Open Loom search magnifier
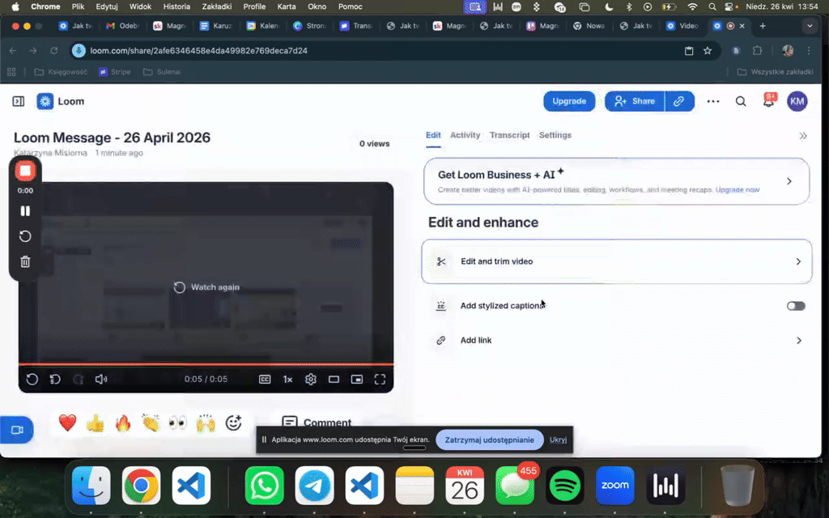Image resolution: width=829 pixels, height=518 pixels. pos(741,101)
